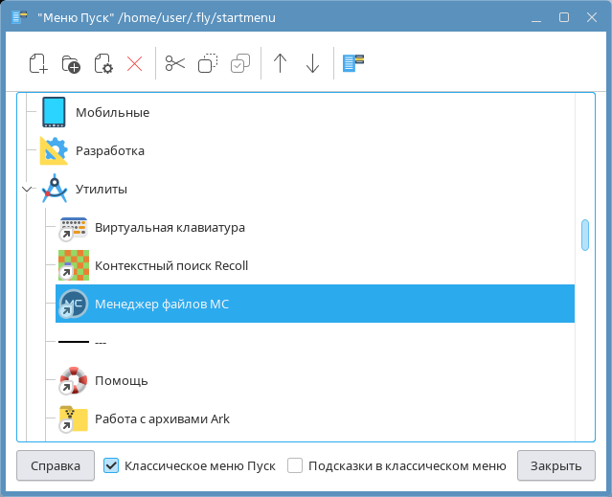Move the selected item up
Screen dimensions: 612x497
[280, 64]
